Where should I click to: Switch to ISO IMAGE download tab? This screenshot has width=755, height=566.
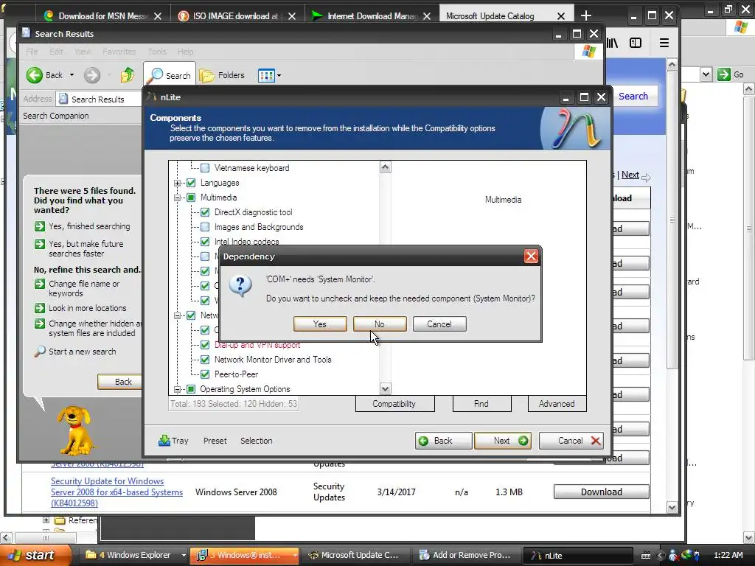tap(235, 16)
